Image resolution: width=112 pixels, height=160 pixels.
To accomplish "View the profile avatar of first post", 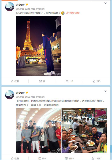I will 10,7.
